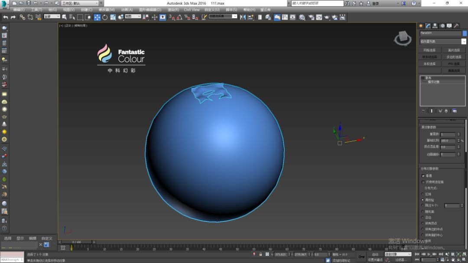Screen dimensions: 468x263
Task: Click the 多边形选择 button
Action: 454,57
